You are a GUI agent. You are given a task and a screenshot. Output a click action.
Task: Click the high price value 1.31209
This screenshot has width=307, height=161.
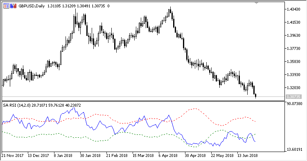[x=69, y=6]
